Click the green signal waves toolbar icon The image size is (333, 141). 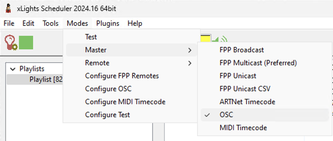coord(223,39)
